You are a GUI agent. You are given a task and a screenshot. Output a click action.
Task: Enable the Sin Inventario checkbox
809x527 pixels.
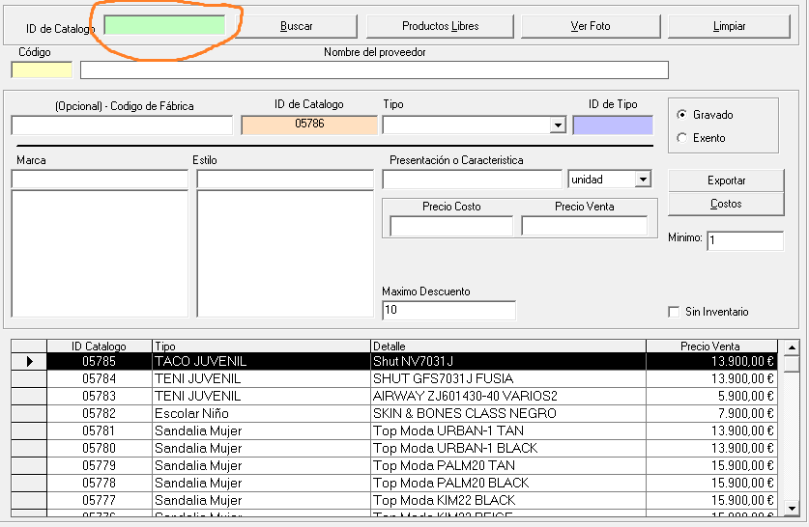675,312
